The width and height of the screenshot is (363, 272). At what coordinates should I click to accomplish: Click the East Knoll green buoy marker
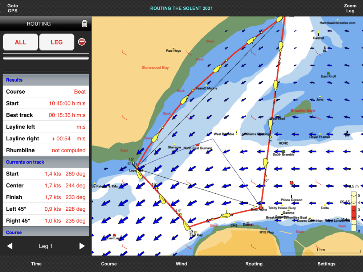(328, 73)
